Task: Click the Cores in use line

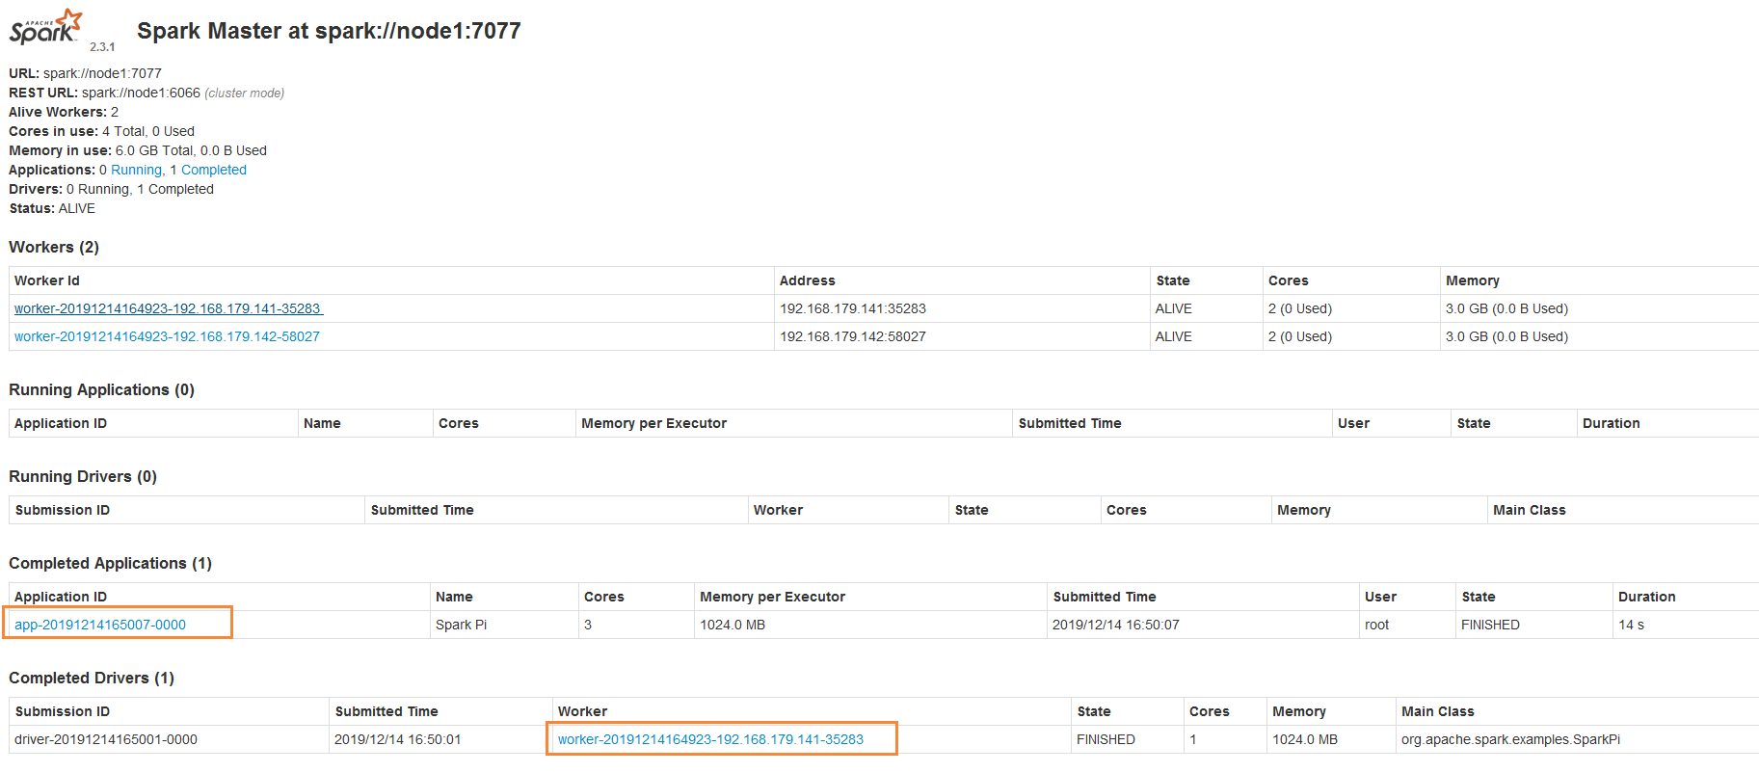Action: pyautogui.click(x=101, y=131)
